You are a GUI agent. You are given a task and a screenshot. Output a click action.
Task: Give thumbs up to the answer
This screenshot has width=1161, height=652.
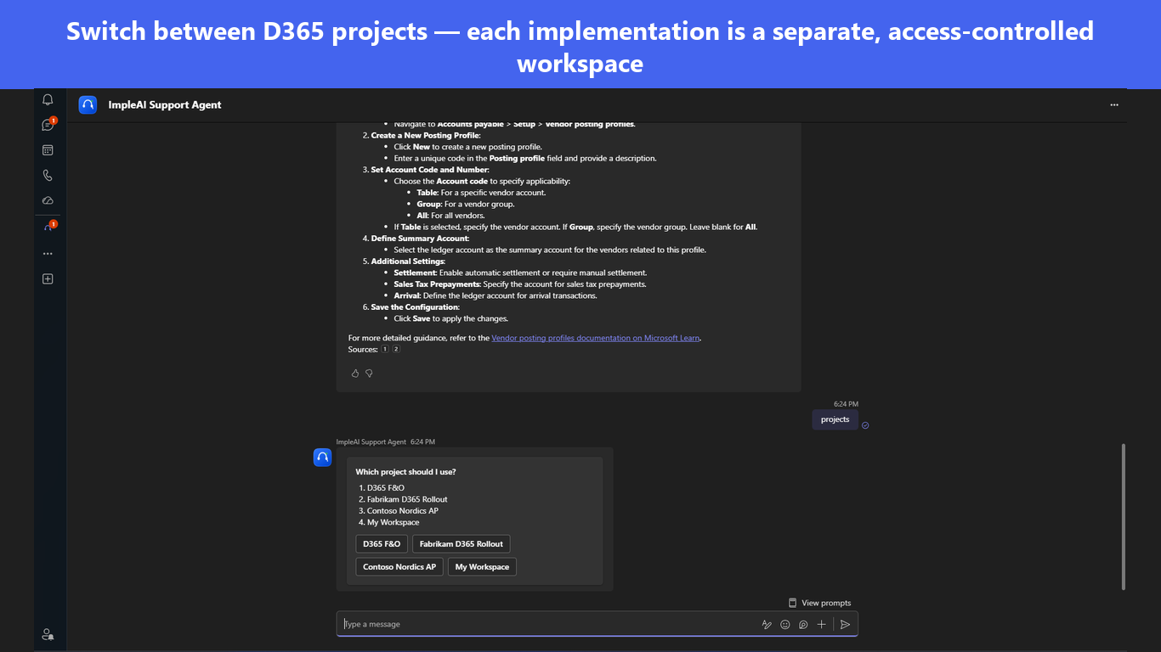pos(355,373)
